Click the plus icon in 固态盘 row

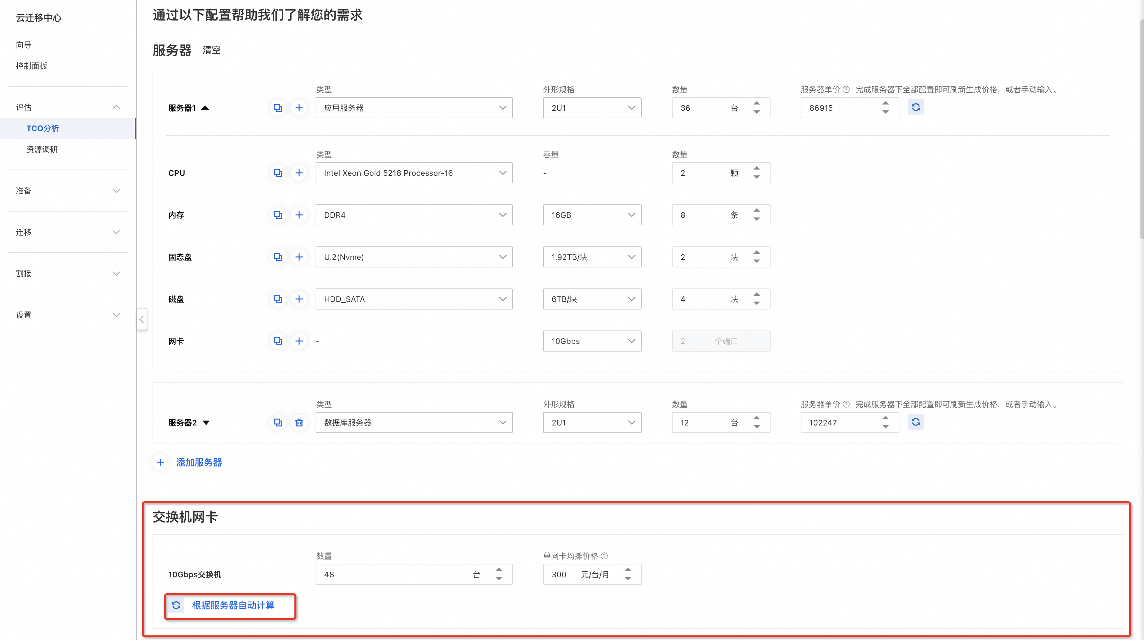(x=299, y=257)
